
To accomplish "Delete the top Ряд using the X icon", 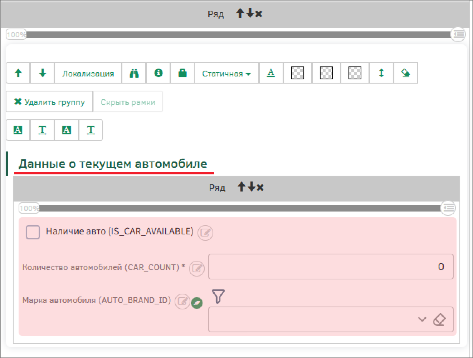I will [259, 14].
